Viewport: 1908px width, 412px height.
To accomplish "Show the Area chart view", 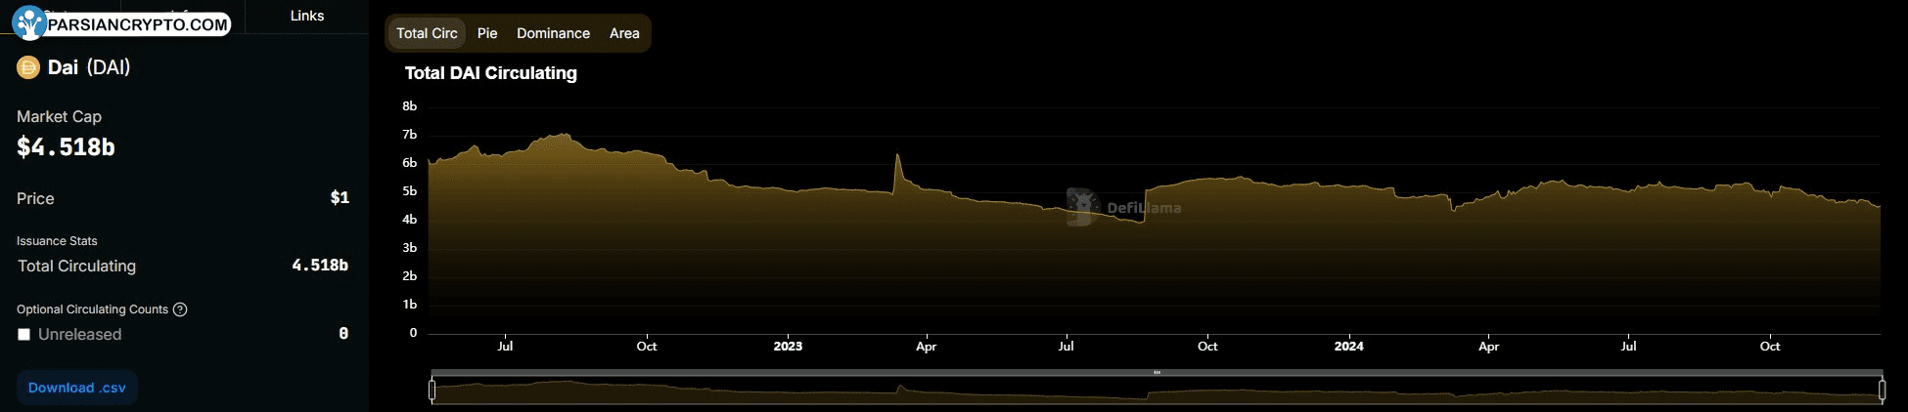I will (x=624, y=33).
